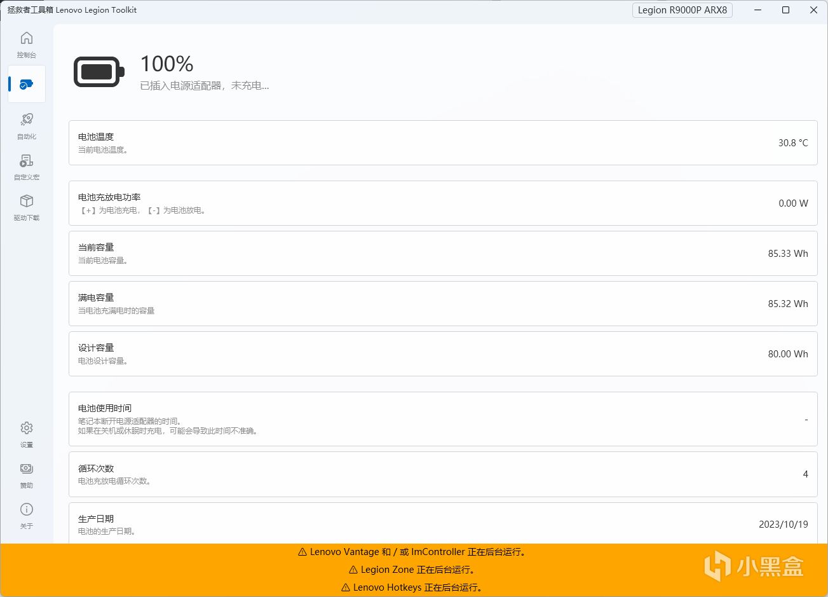Select the 电池温度 row label
Screen dimensions: 828x597
click(96, 137)
